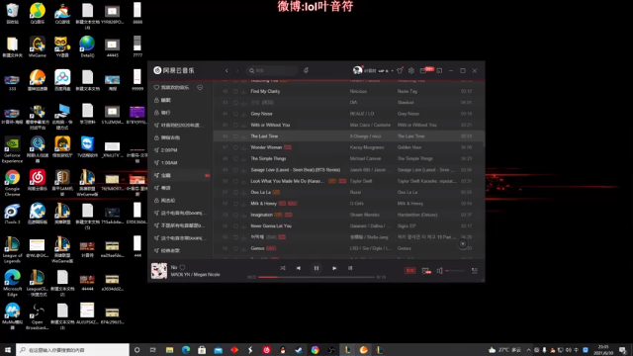Switch to mini player mode icon
Image resolution: width=633 pixels, height=356 pixels.
pos(439,70)
